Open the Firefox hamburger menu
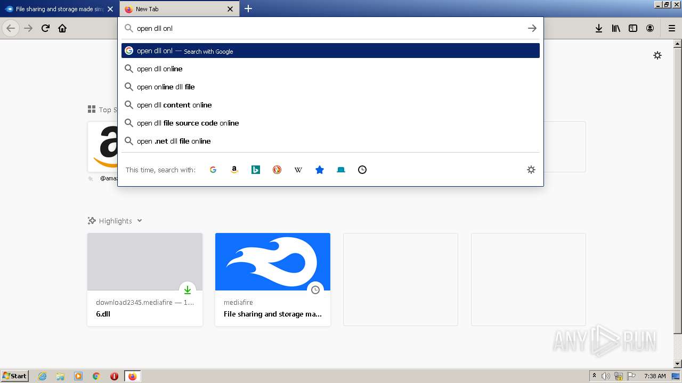This screenshot has width=682, height=383. coord(672,28)
